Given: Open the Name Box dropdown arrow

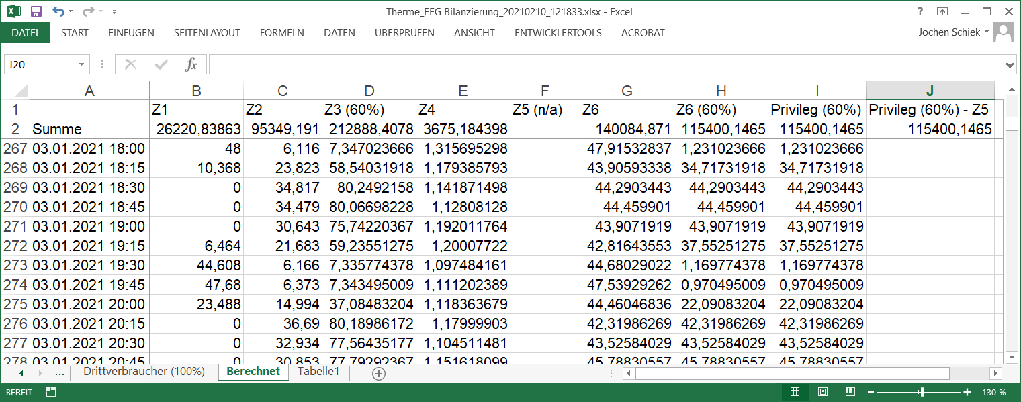Looking at the screenshot, I should click(81, 64).
